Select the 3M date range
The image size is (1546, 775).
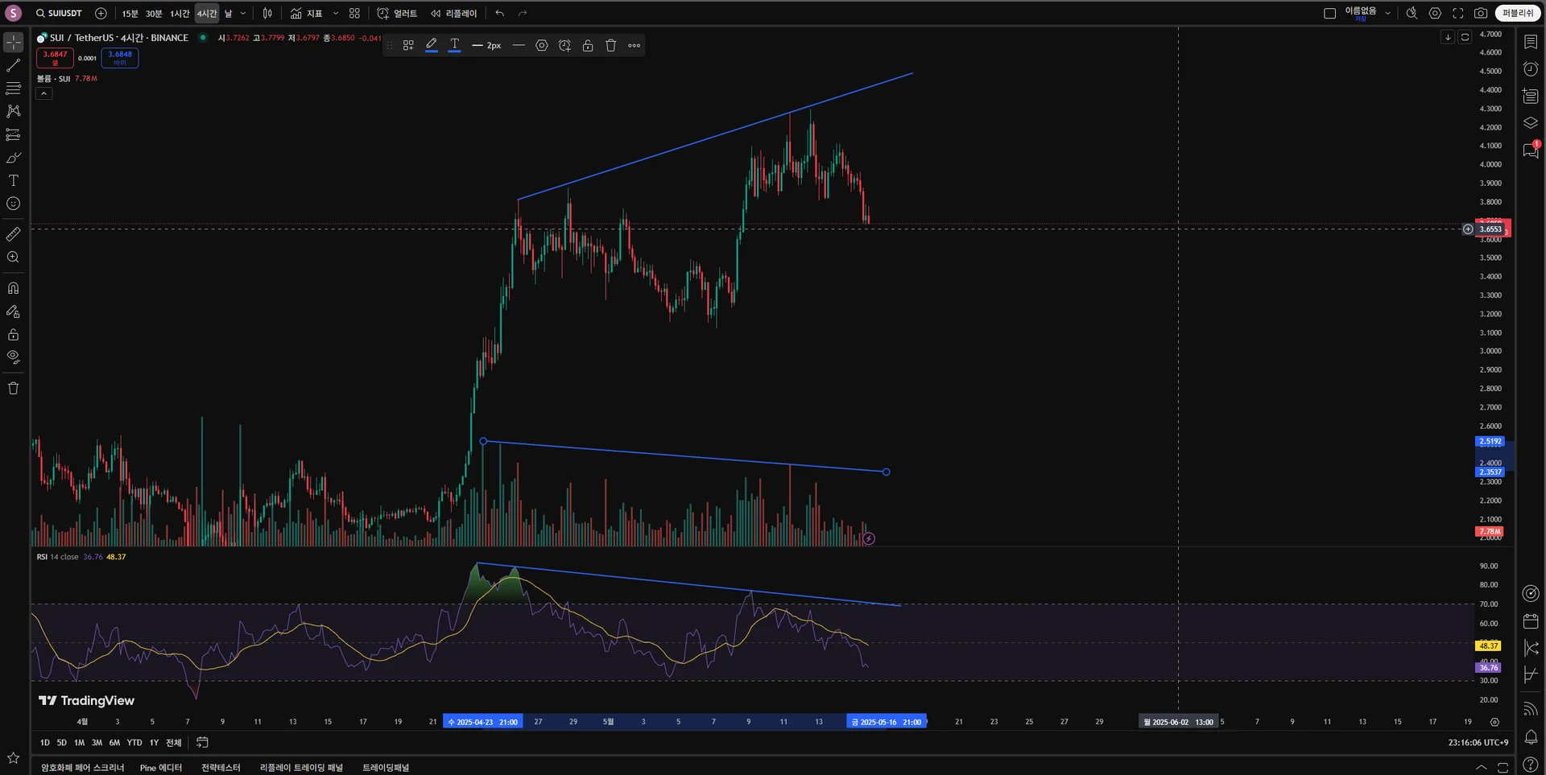[97, 743]
